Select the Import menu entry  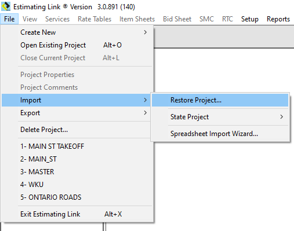(76, 100)
